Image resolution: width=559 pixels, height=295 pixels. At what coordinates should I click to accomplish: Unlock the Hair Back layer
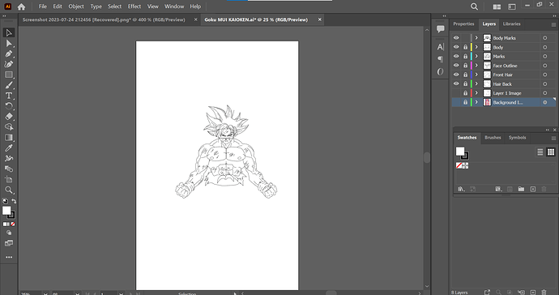[465, 83]
